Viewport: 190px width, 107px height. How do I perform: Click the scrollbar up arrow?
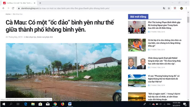188,12
